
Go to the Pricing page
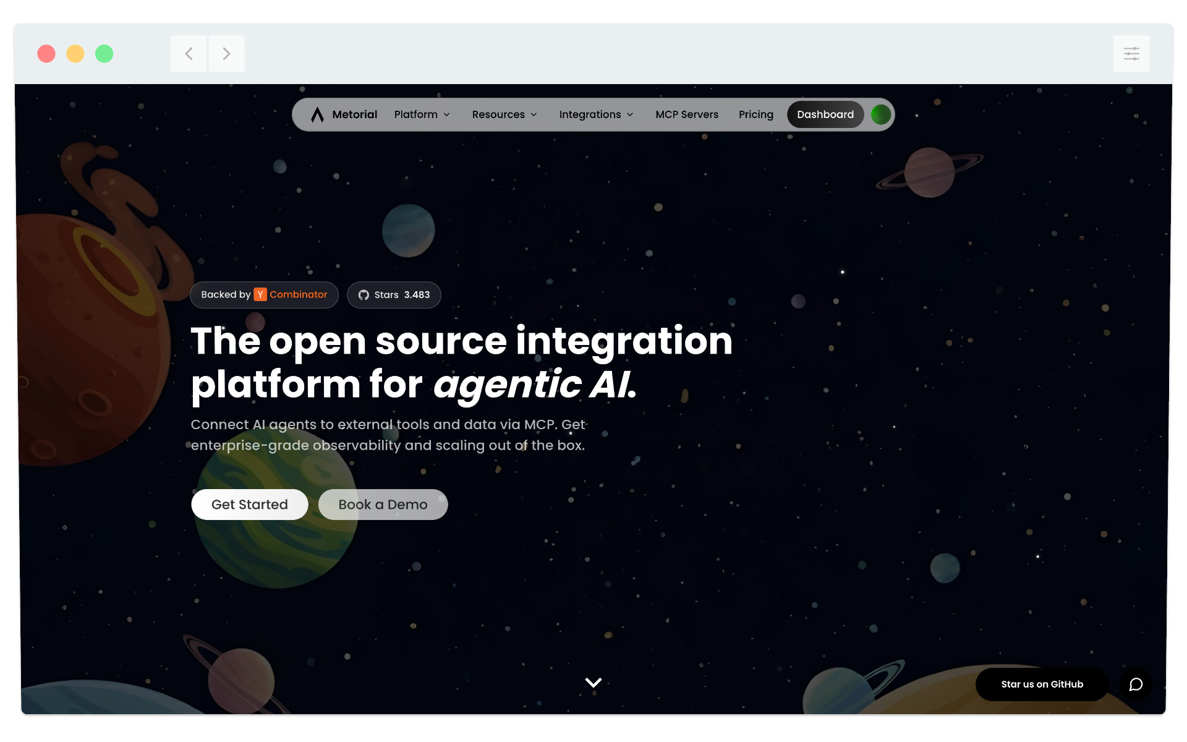[x=755, y=114]
